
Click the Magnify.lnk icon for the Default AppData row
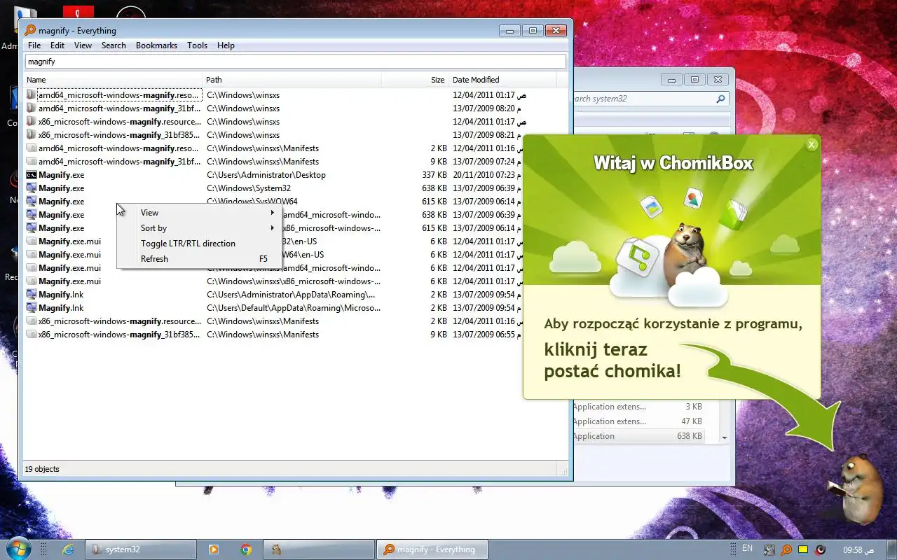point(32,308)
